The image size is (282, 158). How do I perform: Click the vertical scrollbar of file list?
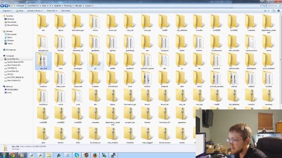[x=281, y=59]
